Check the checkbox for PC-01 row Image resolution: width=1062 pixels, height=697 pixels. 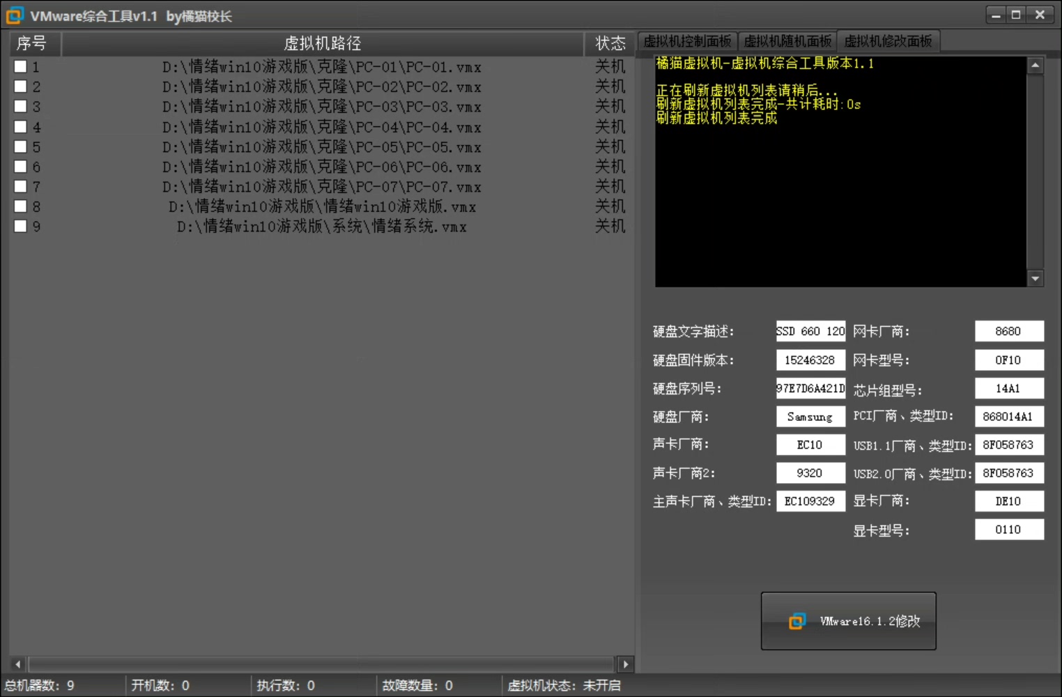[x=21, y=67]
